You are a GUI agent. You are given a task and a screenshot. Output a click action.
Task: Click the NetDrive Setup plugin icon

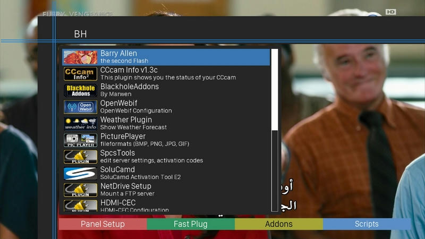pos(80,190)
